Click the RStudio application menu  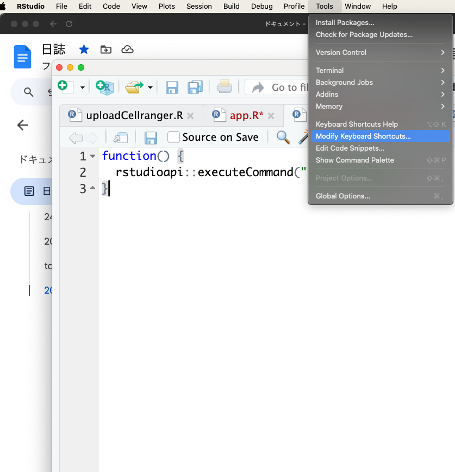click(x=30, y=7)
